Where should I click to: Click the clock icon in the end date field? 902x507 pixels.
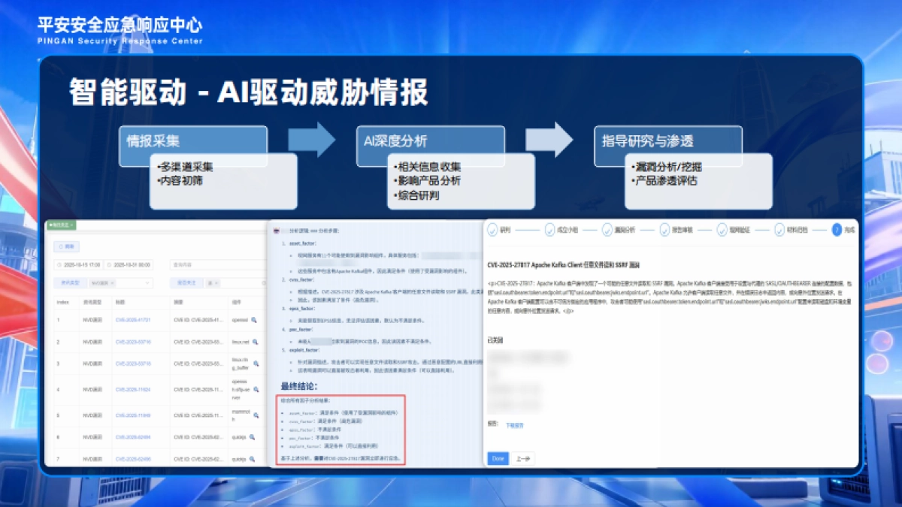click(x=109, y=265)
